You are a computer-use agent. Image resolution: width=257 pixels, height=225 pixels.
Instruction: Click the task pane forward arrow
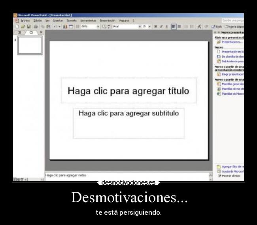(x=219, y=32)
